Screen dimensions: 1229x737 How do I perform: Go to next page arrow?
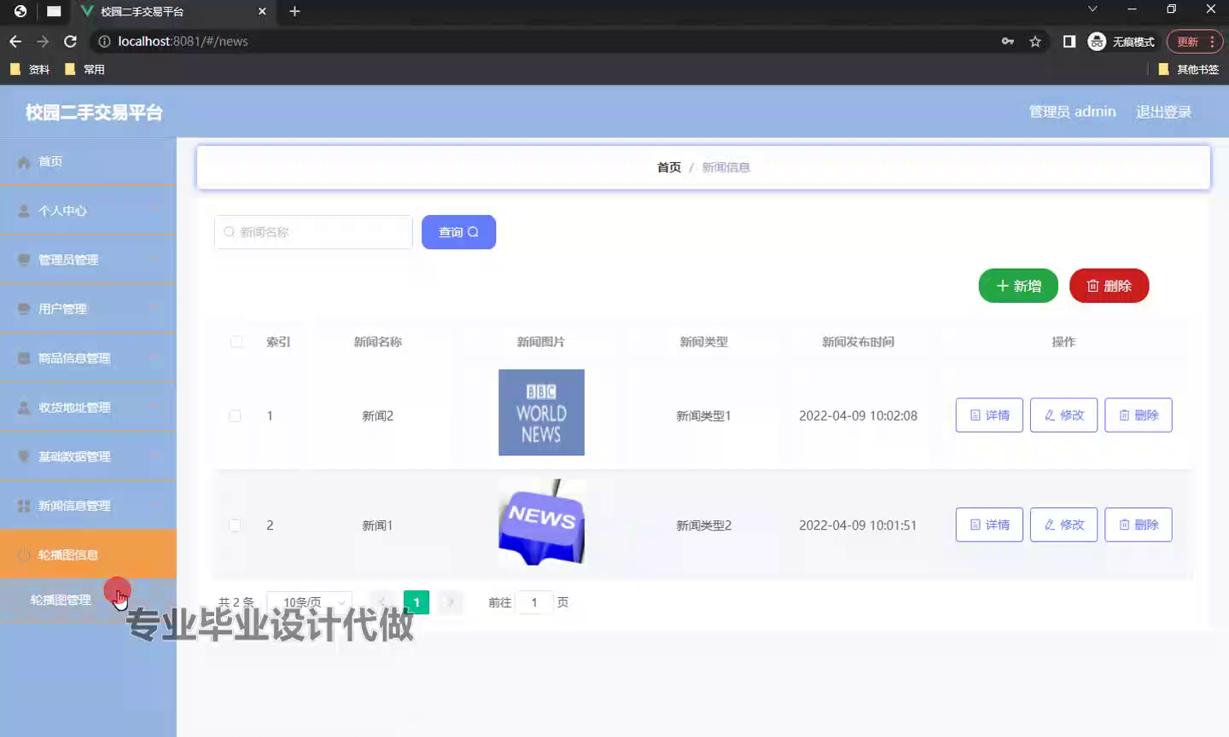pos(451,602)
